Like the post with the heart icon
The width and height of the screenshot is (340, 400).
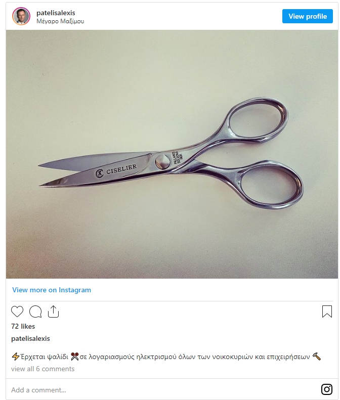[x=17, y=312]
